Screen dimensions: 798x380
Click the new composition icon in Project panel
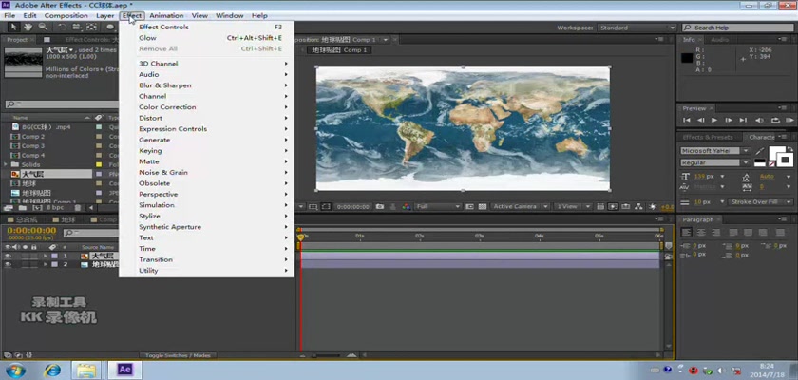37,207
